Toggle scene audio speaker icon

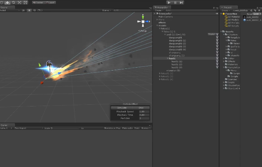(x=34, y=10)
